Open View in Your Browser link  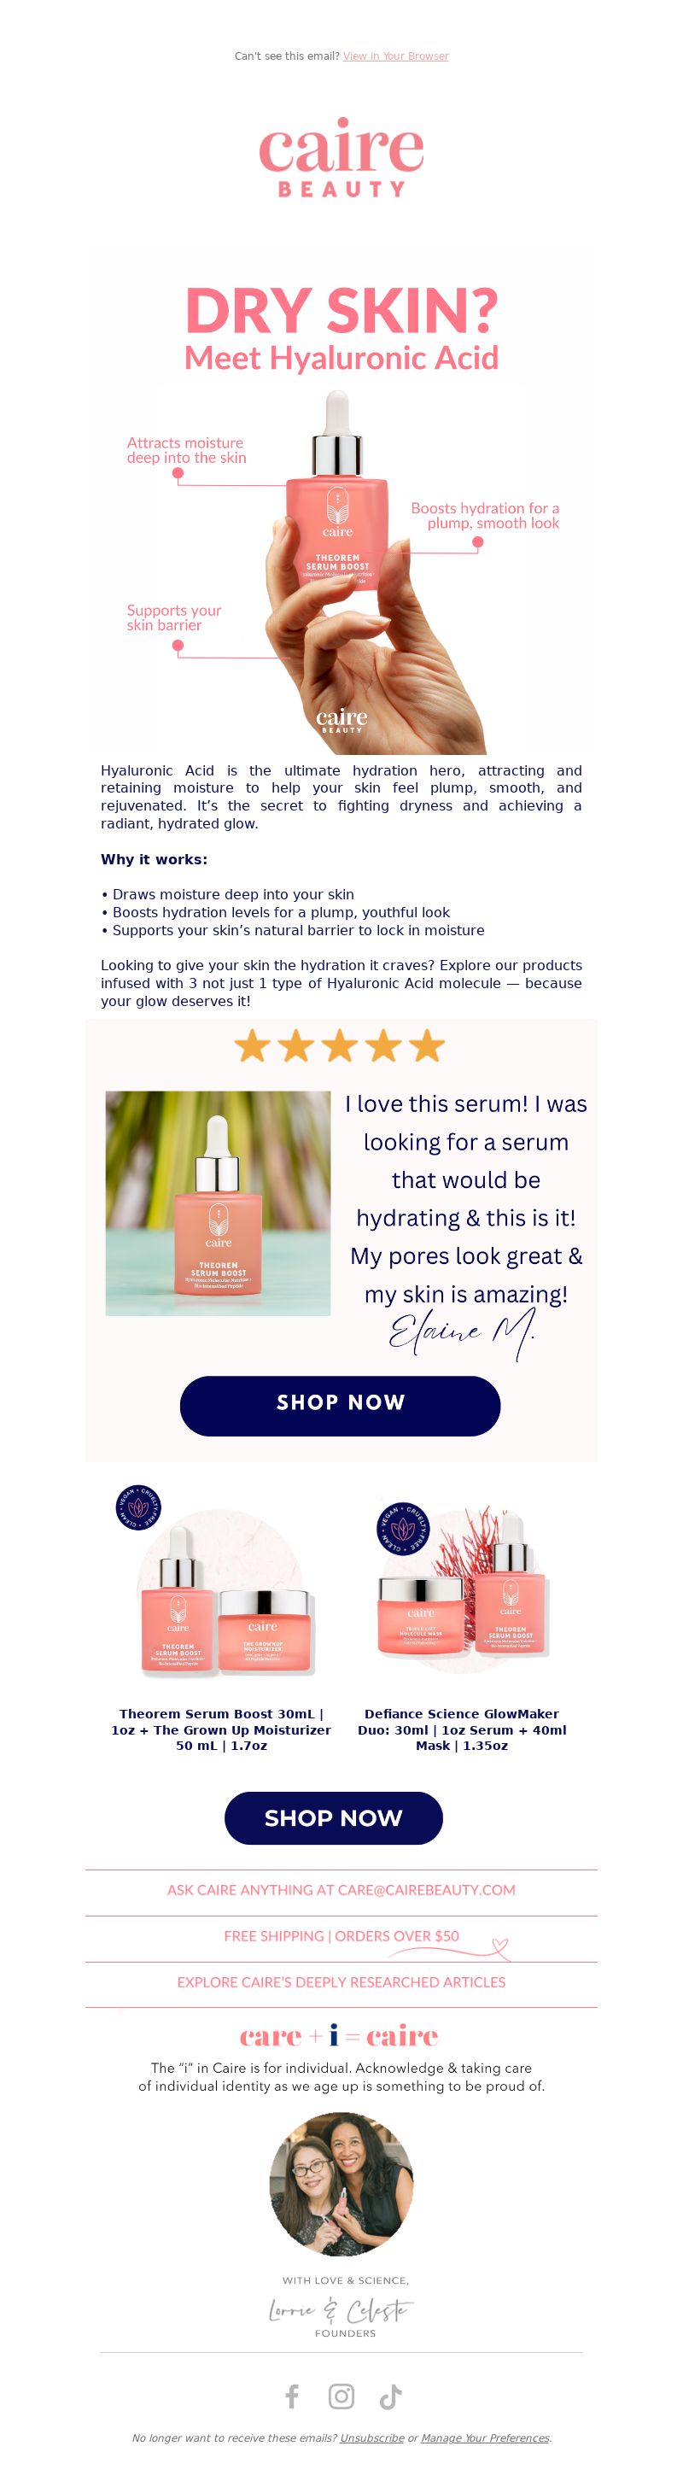point(395,56)
